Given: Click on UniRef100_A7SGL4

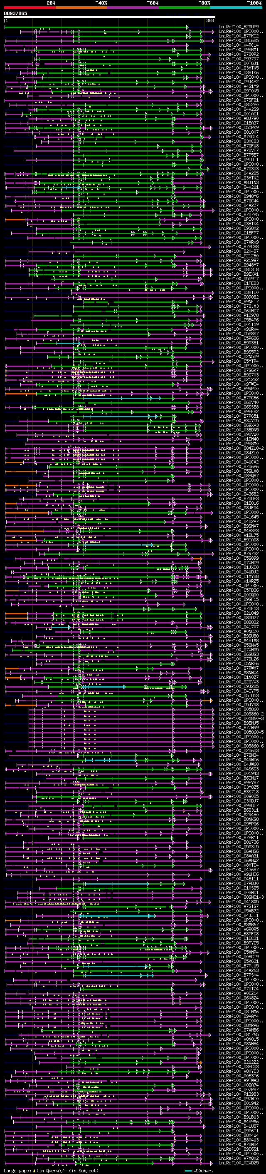Looking at the screenshot, I should tap(239, 137).
